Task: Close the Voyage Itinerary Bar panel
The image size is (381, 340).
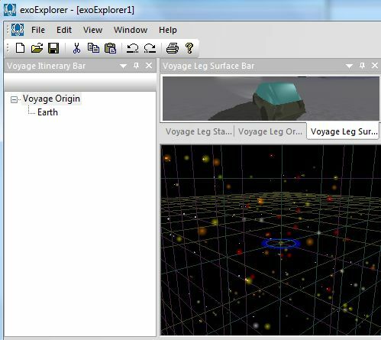Action: (149, 66)
